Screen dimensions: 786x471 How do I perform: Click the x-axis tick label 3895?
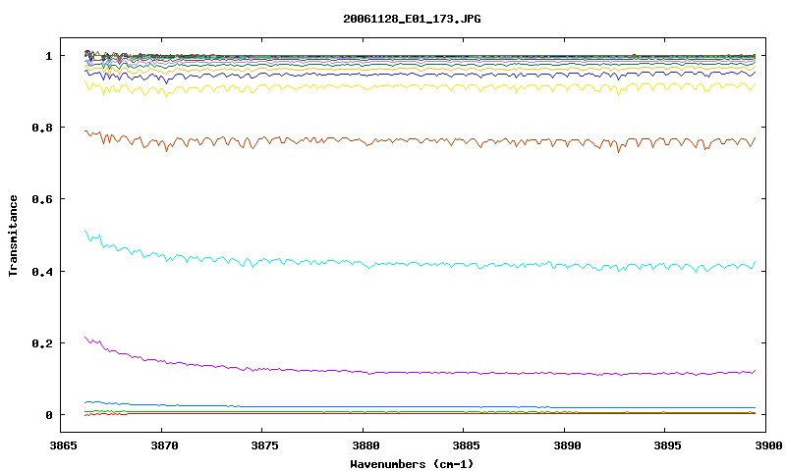668,445
